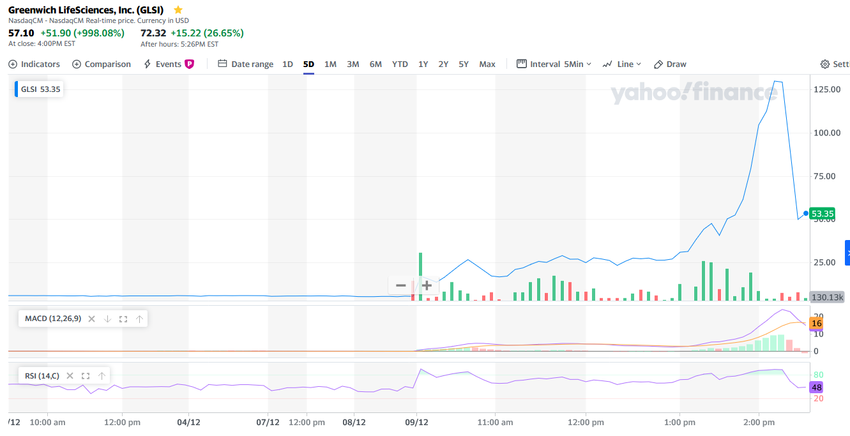Activate the Draw pencil tool

tap(670, 64)
